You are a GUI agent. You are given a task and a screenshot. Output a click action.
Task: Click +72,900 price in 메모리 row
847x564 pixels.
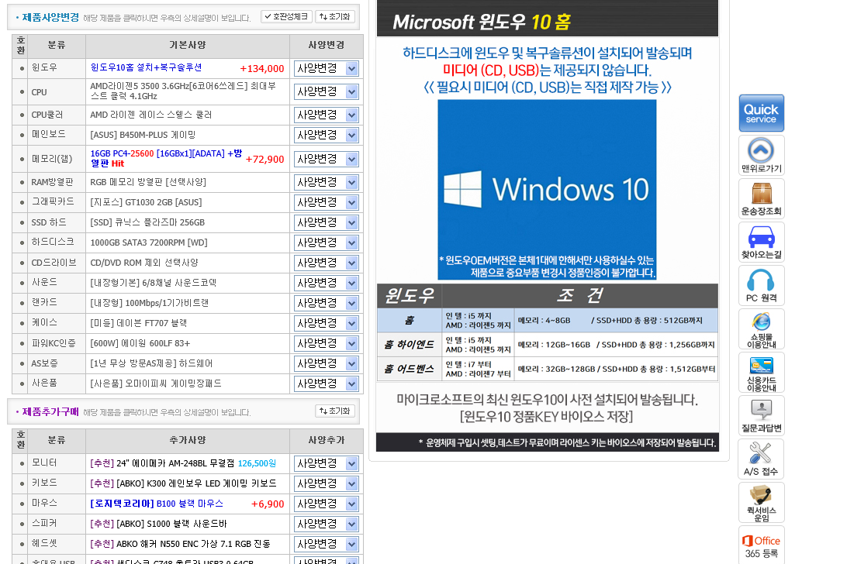[264, 160]
